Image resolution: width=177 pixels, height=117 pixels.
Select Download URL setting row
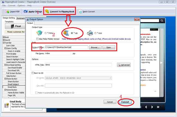14,70
